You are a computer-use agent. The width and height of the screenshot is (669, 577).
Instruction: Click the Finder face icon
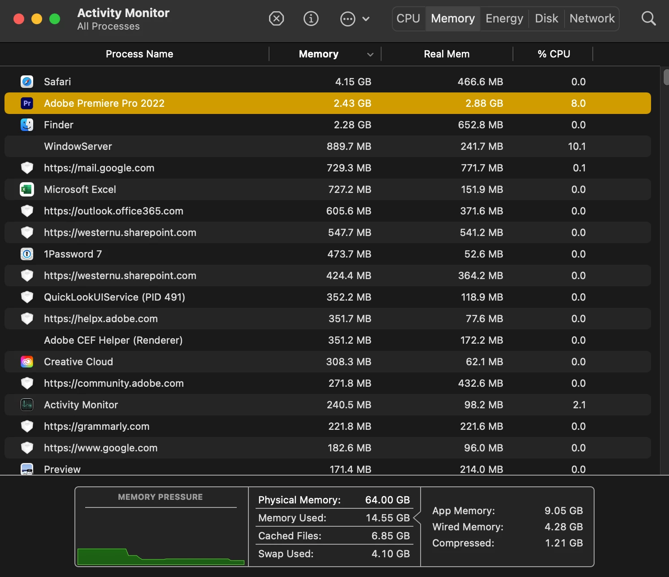[x=27, y=125]
